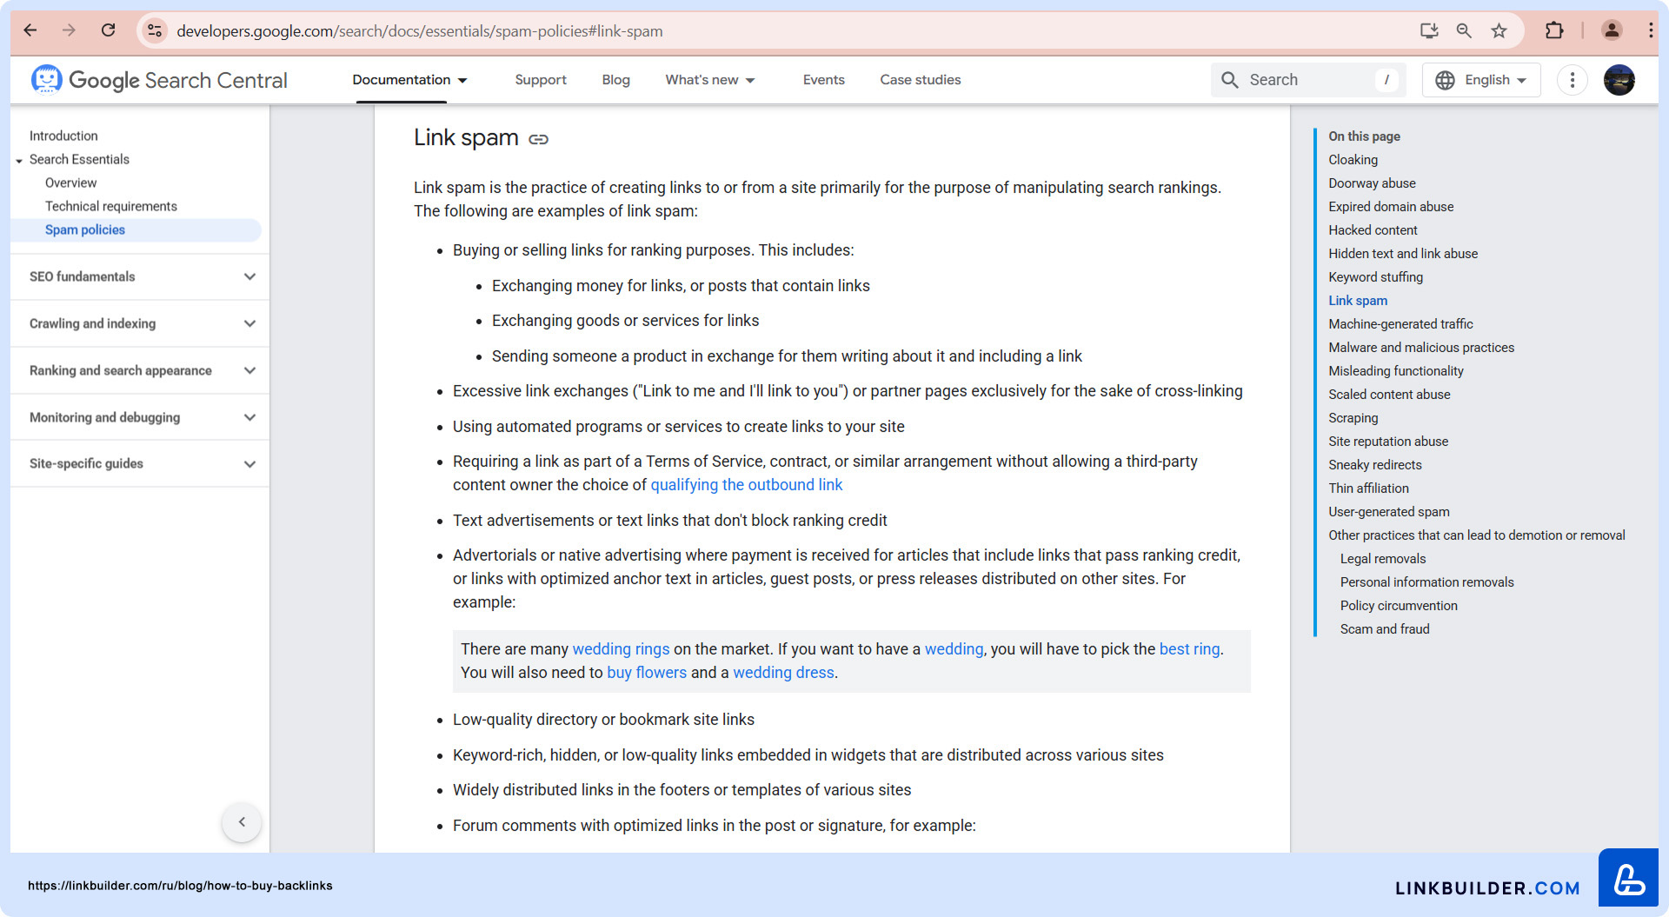
Task: Click the 'wedding dress' example link
Action: (x=783, y=673)
